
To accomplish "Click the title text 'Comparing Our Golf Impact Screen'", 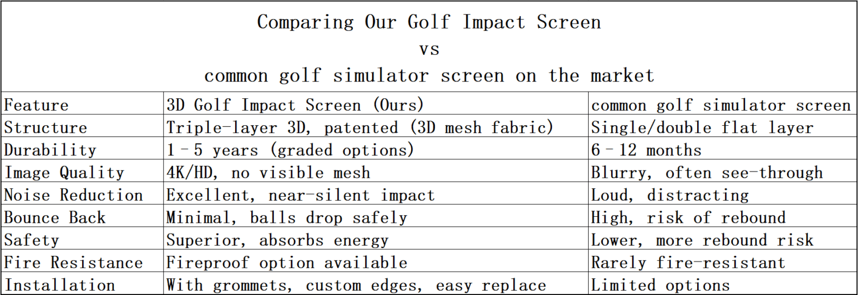I will click(428, 22).
